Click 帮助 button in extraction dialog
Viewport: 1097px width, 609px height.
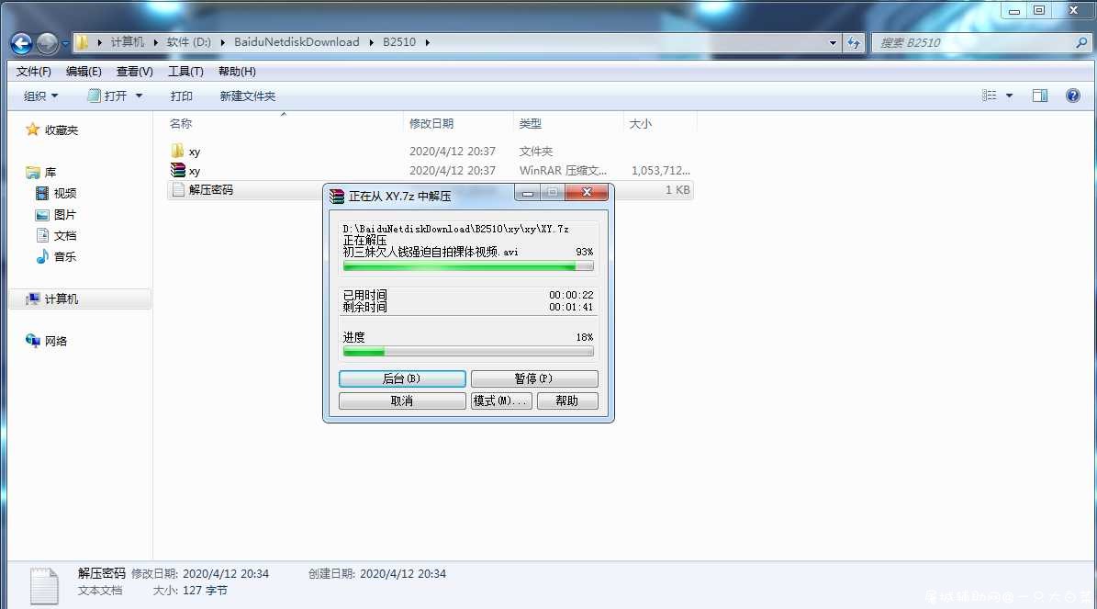click(567, 400)
